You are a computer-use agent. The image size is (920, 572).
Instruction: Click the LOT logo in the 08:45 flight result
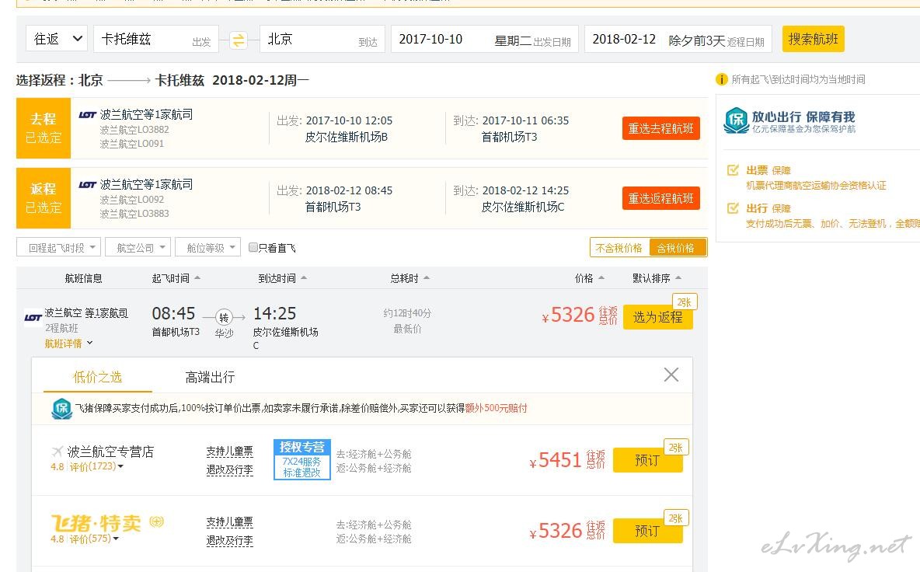(x=33, y=317)
